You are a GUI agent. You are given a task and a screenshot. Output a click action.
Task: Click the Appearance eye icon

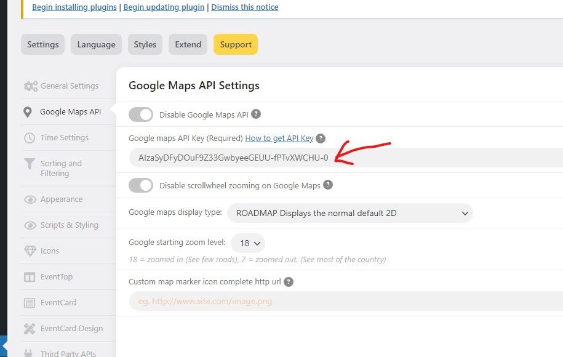pyautogui.click(x=30, y=199)
